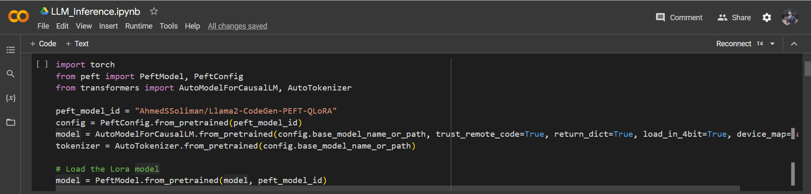The height and width of the screenshot is (194, 811).
Task: Open the settings gear
Action: (767, 18)
